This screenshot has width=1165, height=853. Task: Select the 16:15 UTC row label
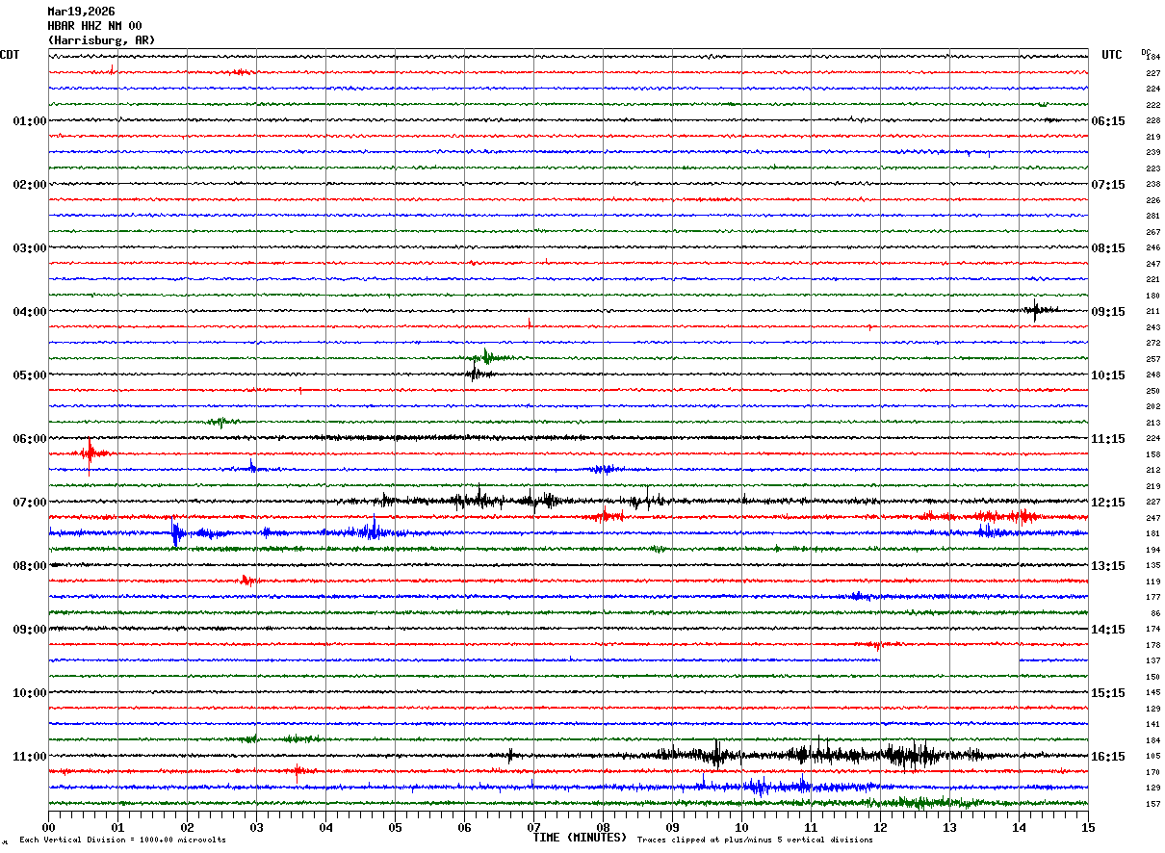pos(1108,757)
